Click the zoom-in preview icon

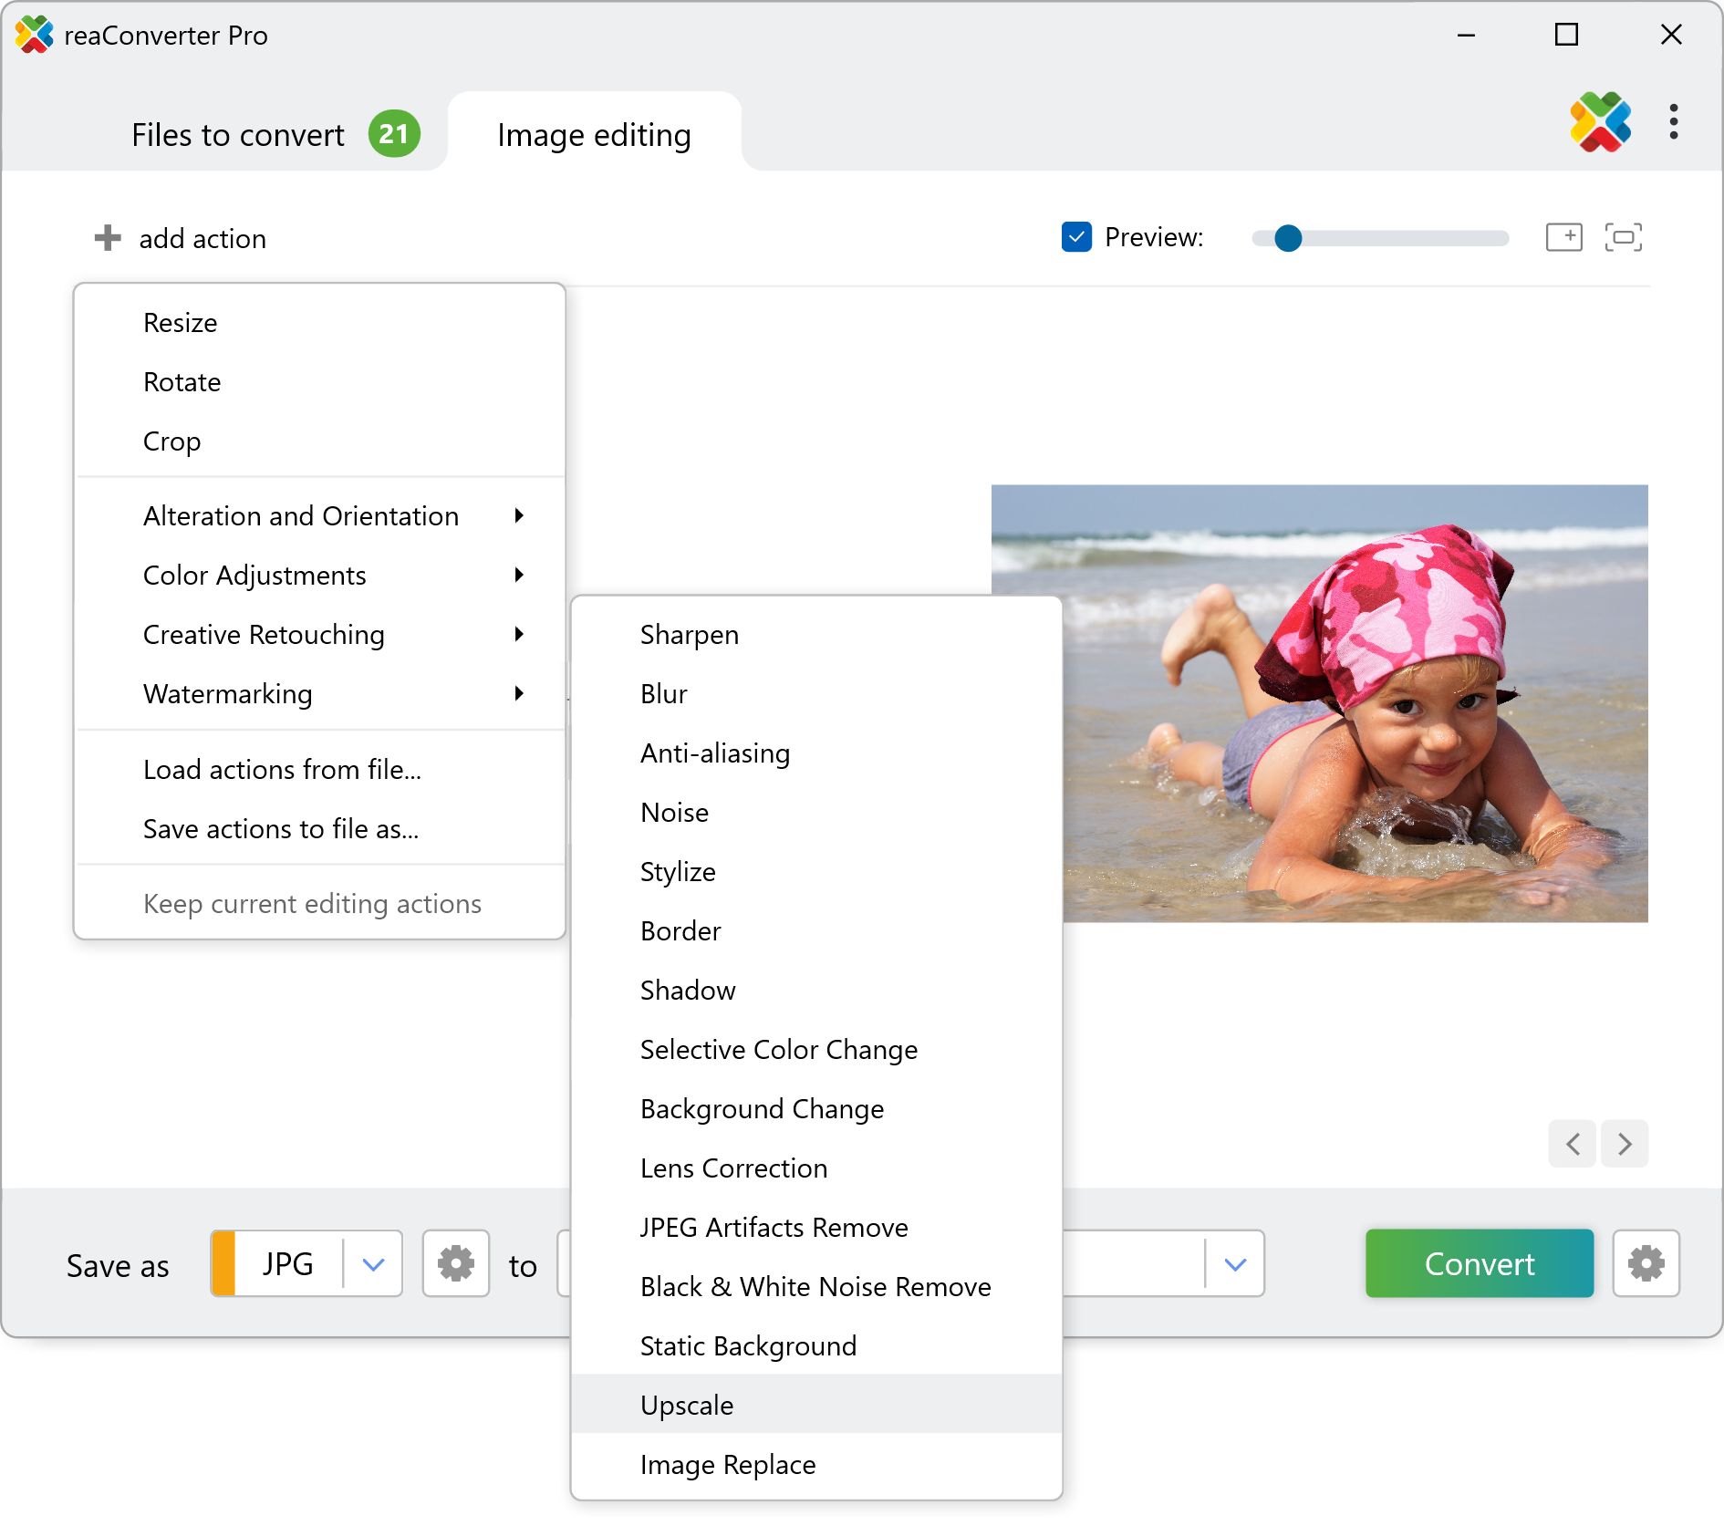click(x=1563, y=237)
